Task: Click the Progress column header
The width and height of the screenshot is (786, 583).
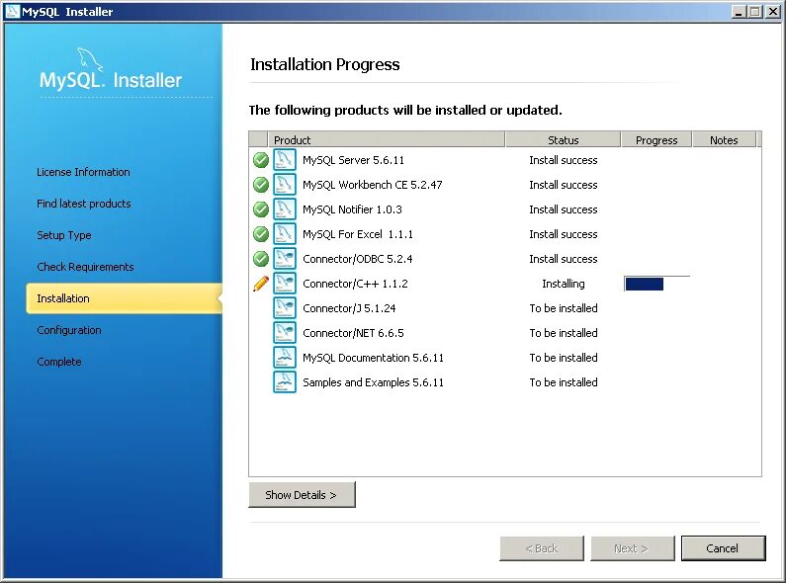Action: coord(656,139)
